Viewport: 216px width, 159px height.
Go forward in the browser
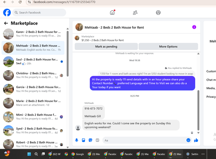13,2
